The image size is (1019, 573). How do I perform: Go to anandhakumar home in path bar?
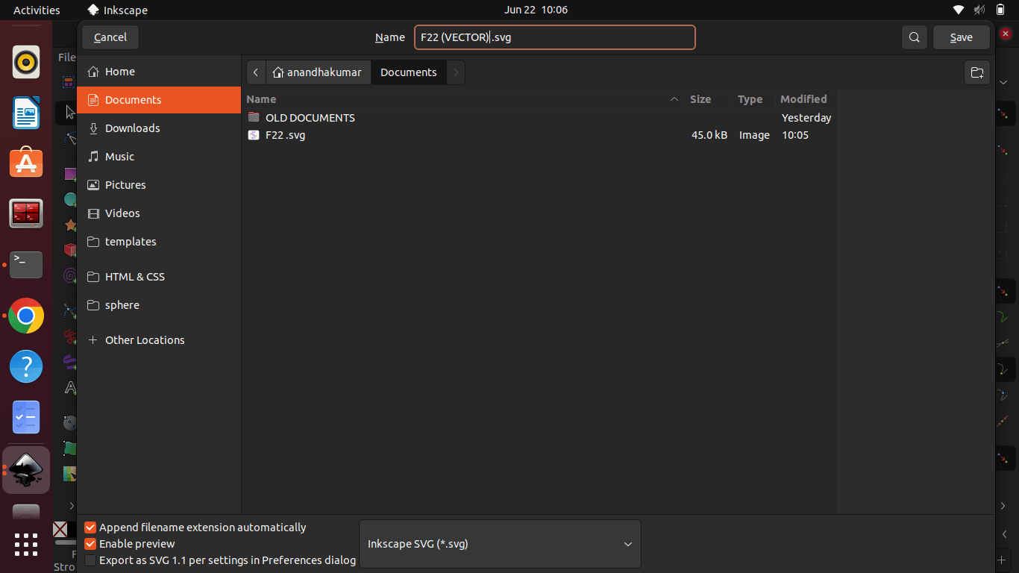click(318, 72)
